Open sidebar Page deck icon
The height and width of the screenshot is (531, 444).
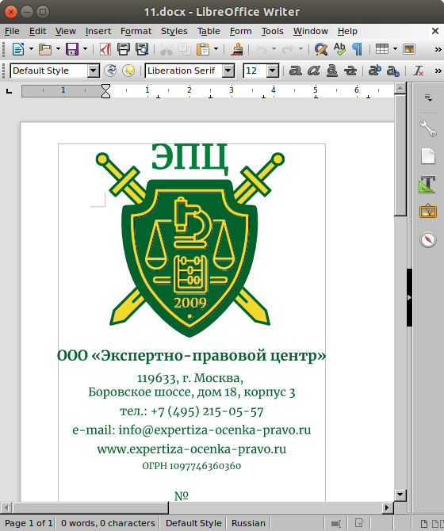click(428, 156)
